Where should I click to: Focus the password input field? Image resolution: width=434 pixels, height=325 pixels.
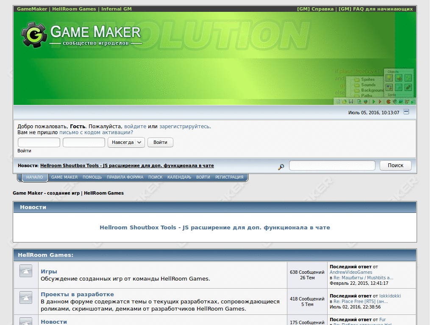tap(84, 142)
